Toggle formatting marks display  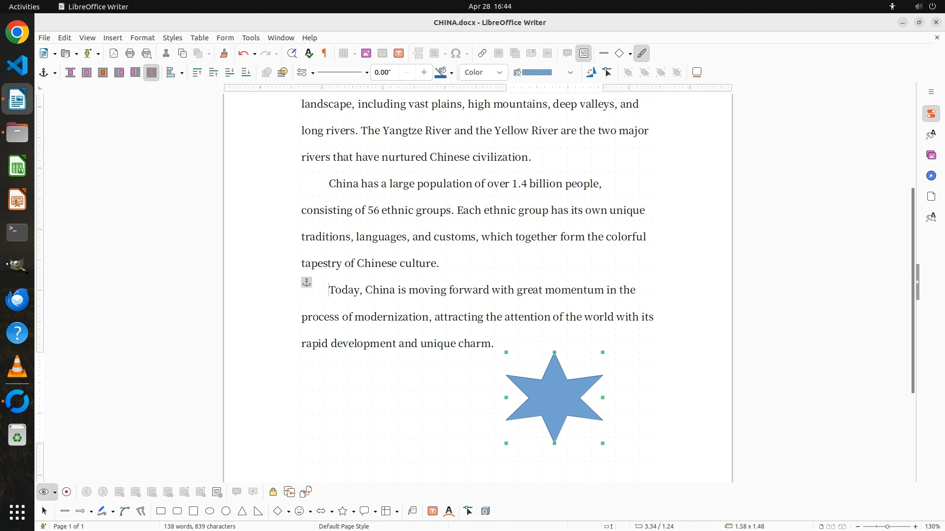(324, 53)
